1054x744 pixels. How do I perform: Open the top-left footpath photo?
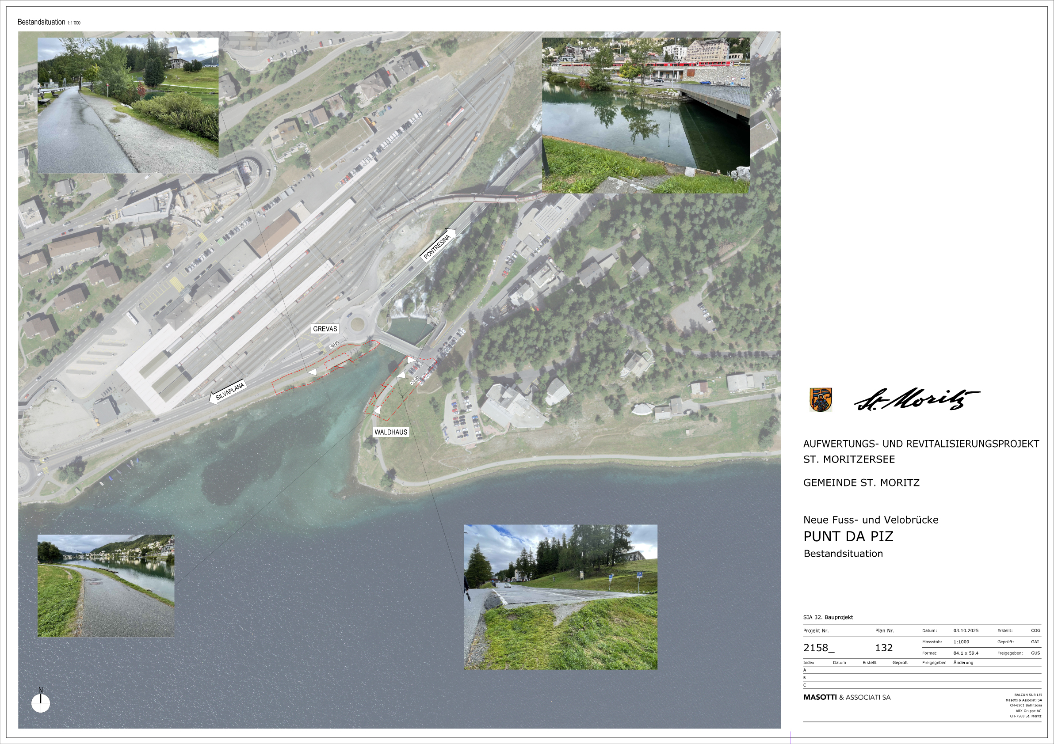(128, 105)
